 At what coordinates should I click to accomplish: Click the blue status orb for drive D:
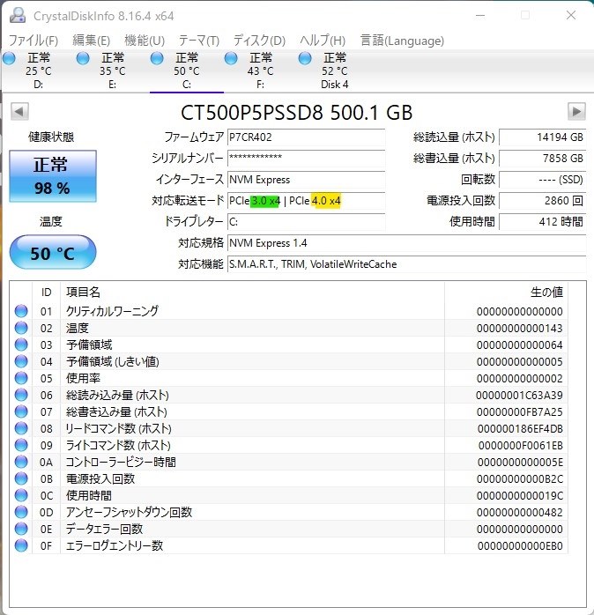pos(9,58)
